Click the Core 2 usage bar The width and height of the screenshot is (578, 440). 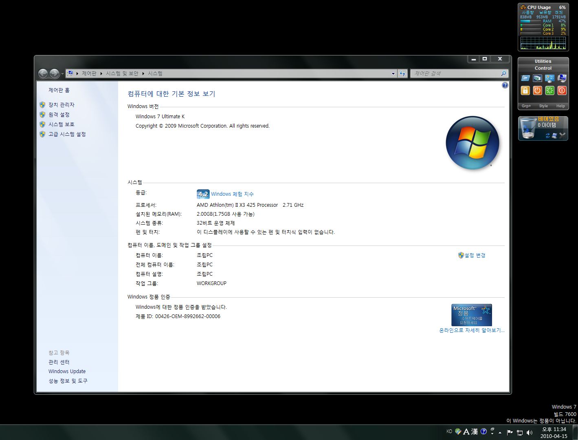pyautogui.click(x=531, y=29)
